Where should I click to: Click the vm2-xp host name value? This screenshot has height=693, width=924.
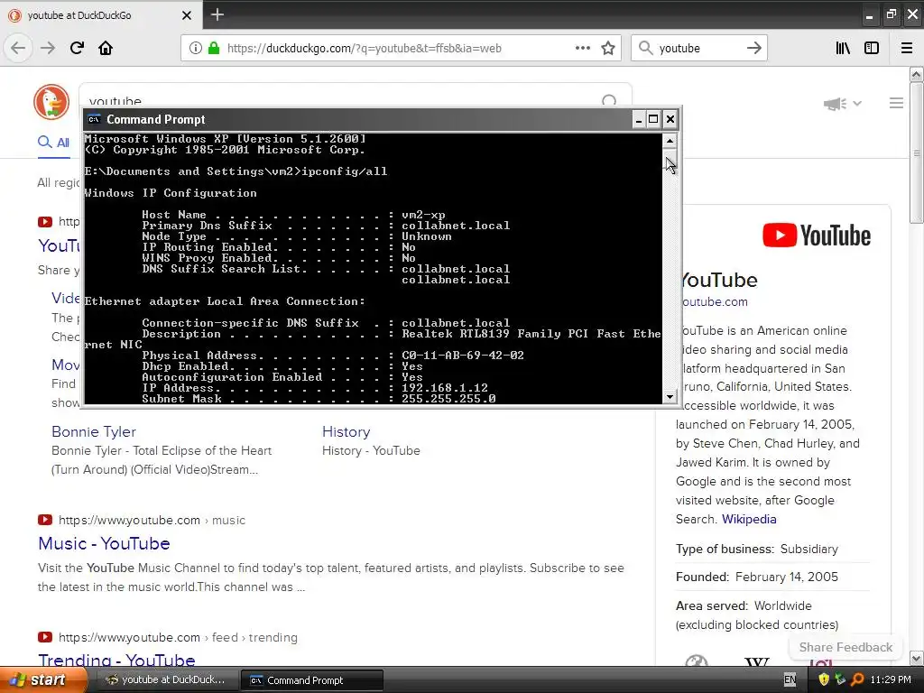click(x=423, y=215)
